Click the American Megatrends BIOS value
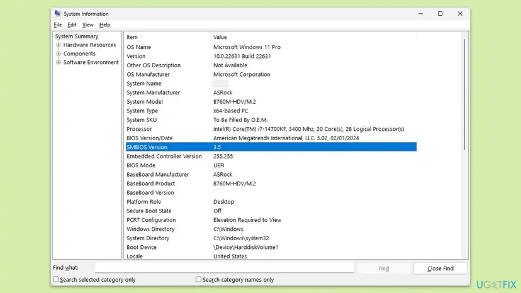This screenshot has width=521, height=293. [x=286, y=138]
